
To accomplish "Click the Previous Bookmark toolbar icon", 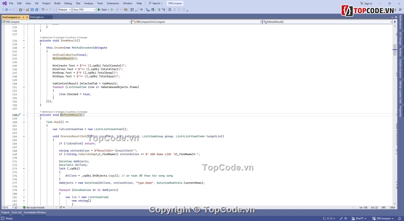I will point(174,9).
